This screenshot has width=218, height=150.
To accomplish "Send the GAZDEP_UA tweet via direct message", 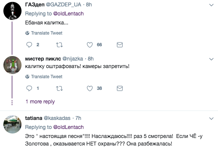I will point(120,45).
